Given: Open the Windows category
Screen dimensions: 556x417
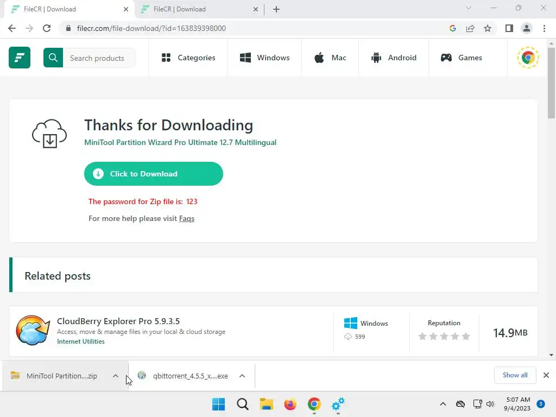Looking at the screenshot, I should 265,58.
